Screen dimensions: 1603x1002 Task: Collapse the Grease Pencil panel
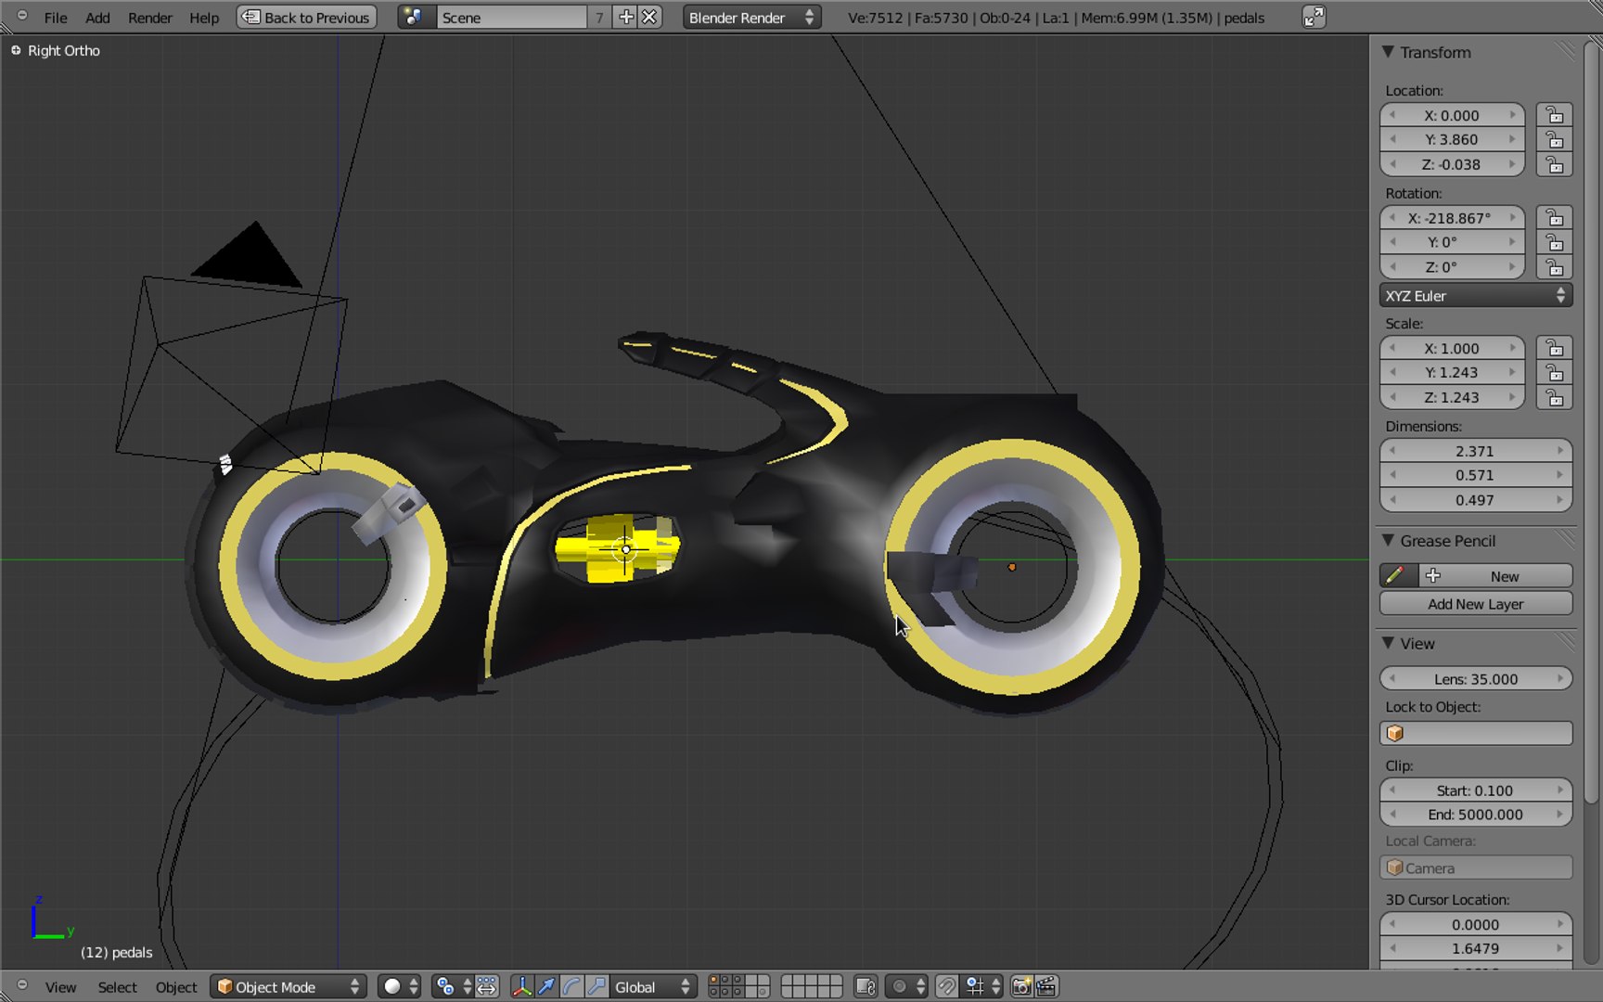tap(1388, 540)
